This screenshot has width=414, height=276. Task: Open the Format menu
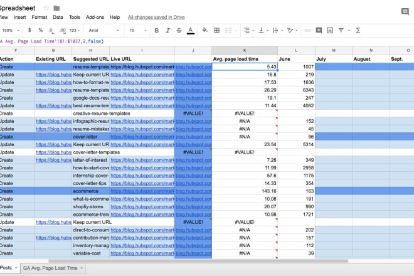40,17
